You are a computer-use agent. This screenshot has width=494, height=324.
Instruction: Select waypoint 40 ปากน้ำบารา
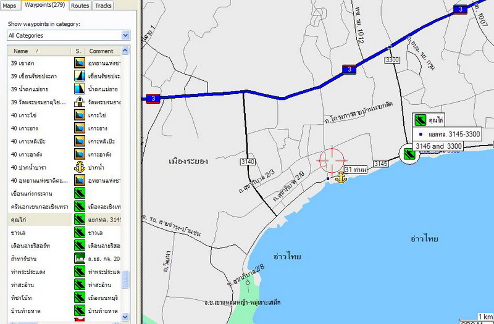28,167
